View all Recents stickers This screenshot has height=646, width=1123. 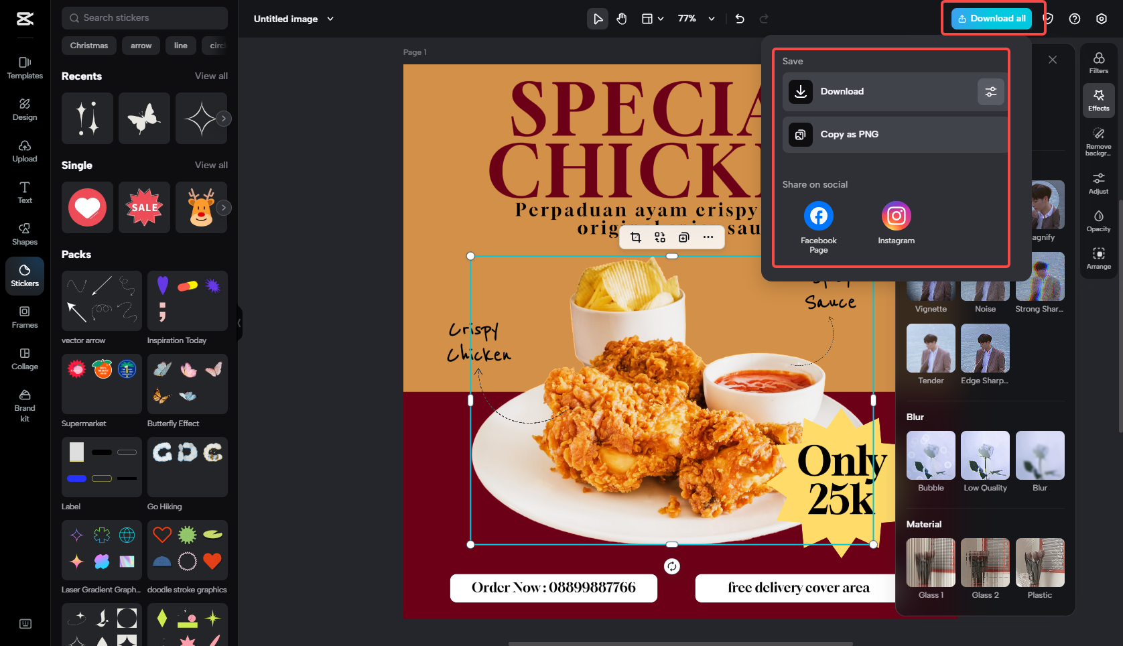click(211, 76)
